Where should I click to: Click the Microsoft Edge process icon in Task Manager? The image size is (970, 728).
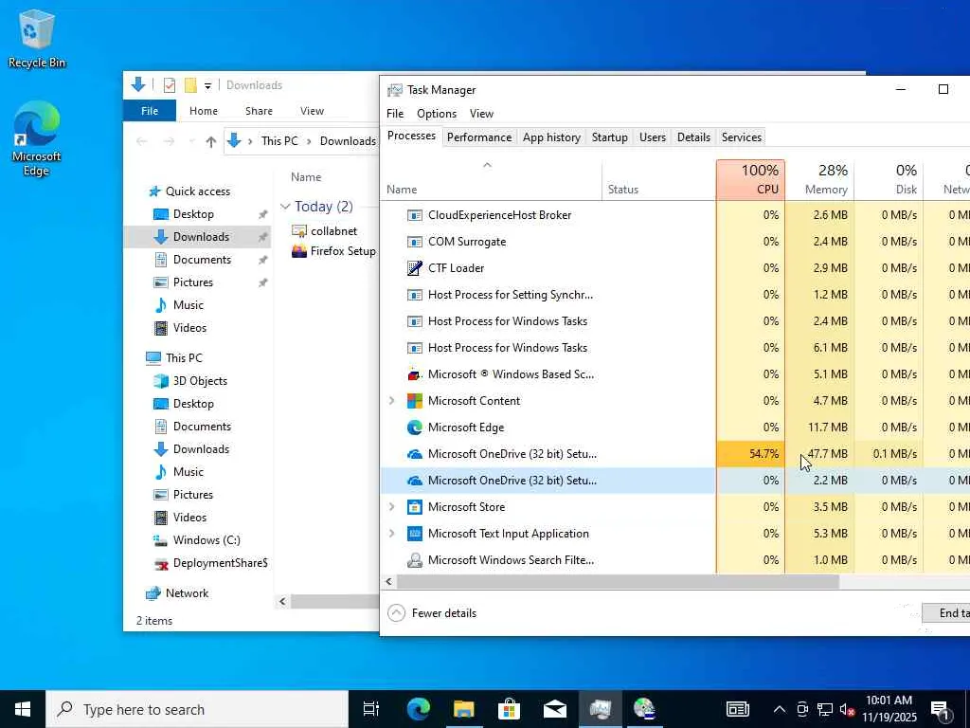click(x=415, y=428)
